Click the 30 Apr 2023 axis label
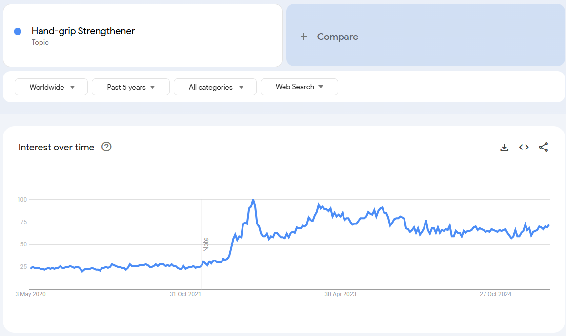 point(341,294)
